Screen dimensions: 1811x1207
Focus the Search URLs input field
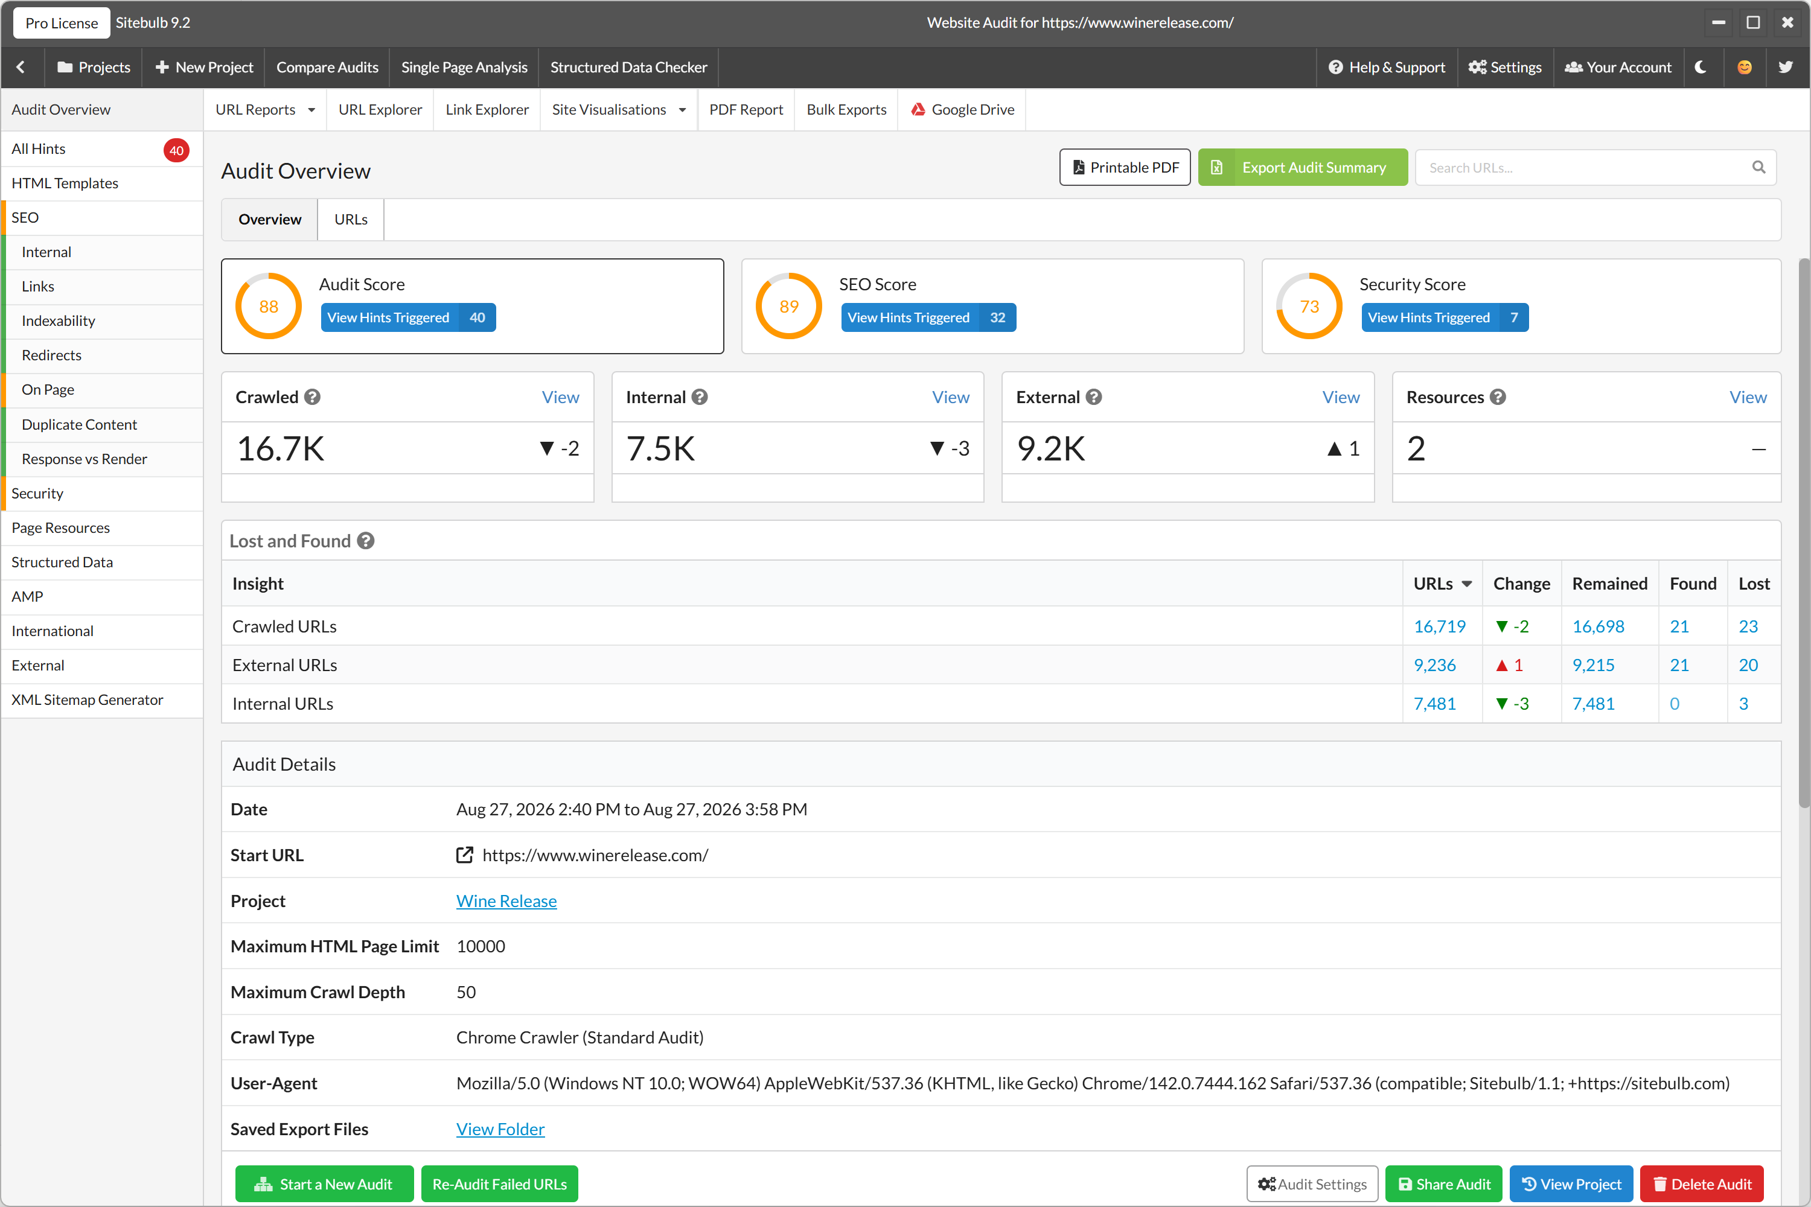pyautogui.click(x=1595, y=167)
